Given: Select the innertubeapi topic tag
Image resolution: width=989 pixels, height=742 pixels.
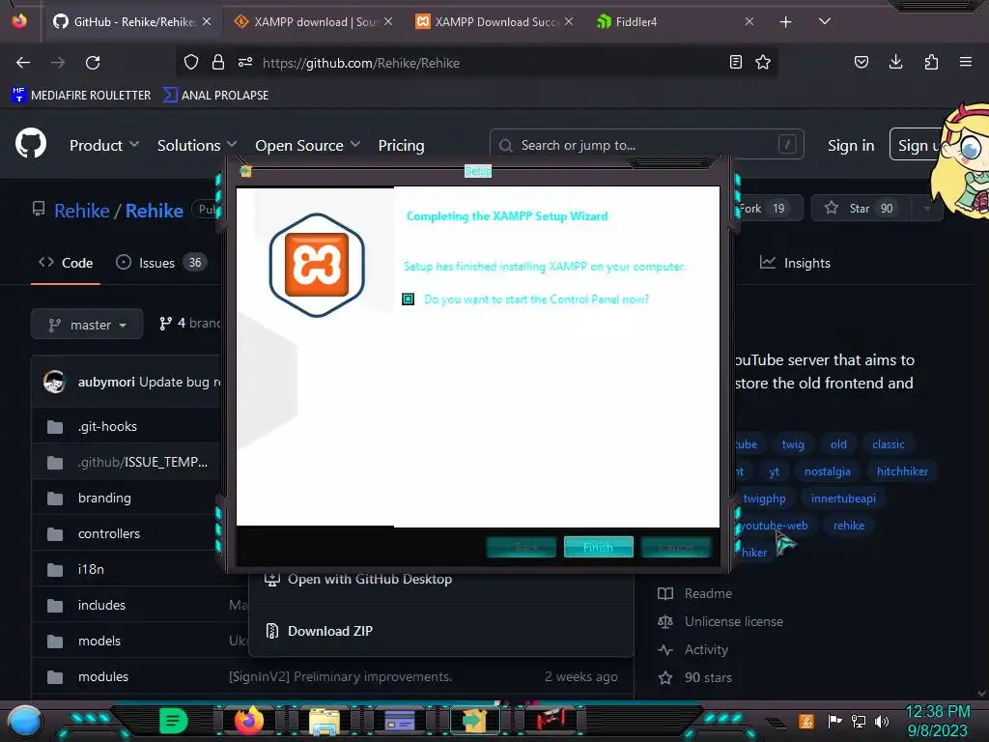Looking at the screenshot, I should [842, 499].
